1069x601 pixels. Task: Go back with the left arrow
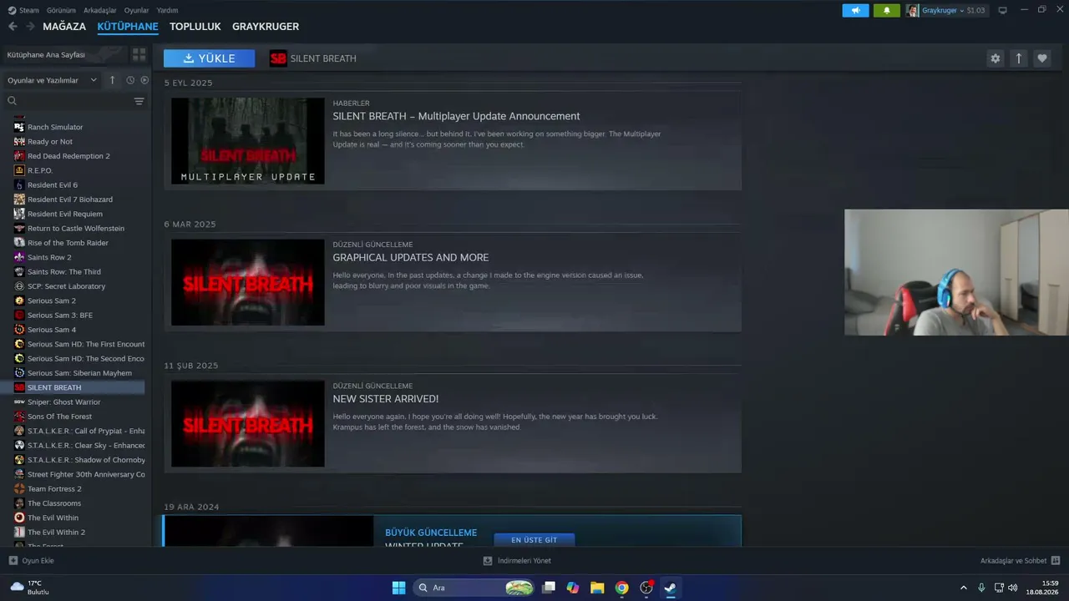[x=13, y=27]
